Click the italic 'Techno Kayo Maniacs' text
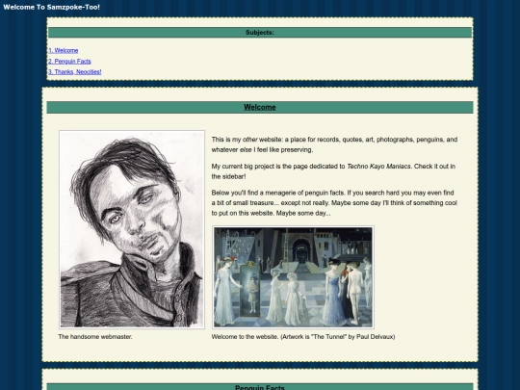Viewport: 520px width, 390px height. coord(378,167)
